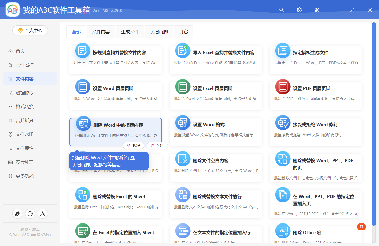The image size is (379, 246).
Task: Switch to the 生成文件 tab
Action: (130, 31)
